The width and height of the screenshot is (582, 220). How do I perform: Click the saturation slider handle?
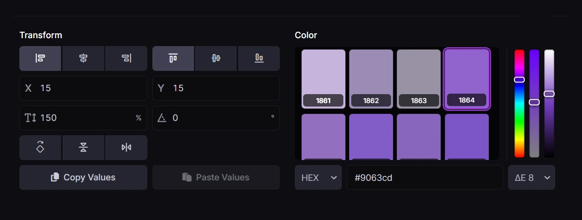coord(534,102)
